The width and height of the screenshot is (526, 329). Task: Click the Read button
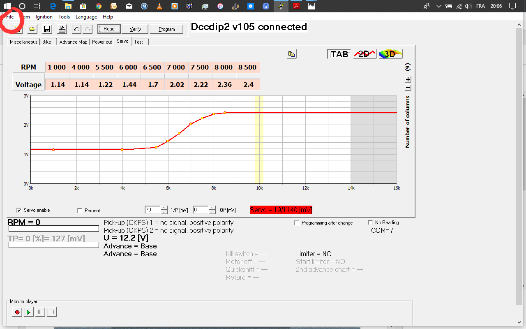point(109,29)
